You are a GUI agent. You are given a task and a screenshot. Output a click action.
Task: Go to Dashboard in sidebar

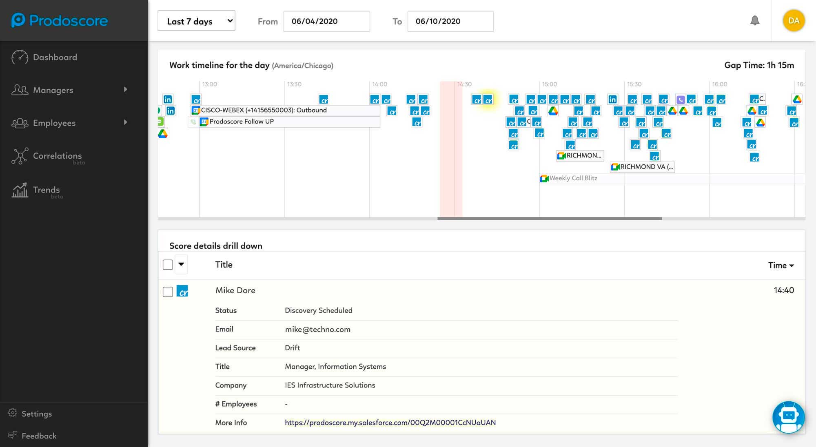(55, 57)
